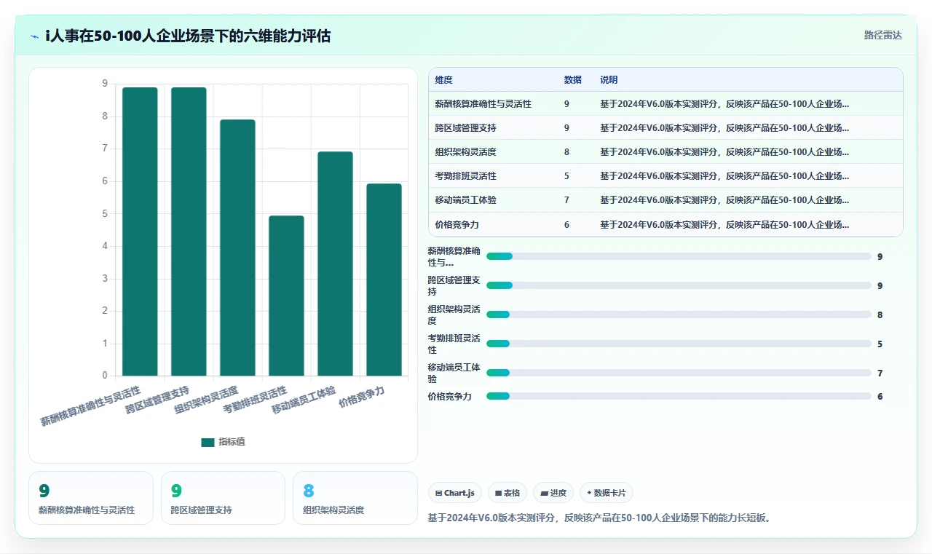This screenshot has width=932, height=554.
Task: Open the 跨区域管理支持 stat card
Action: click(223, 498)
